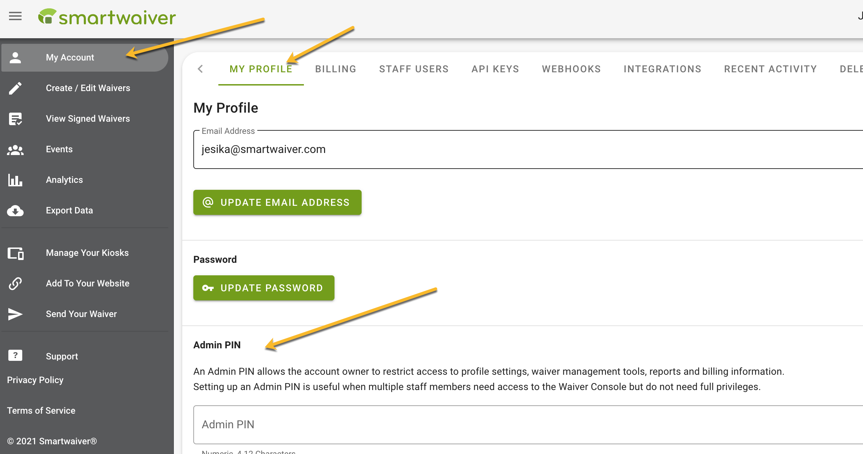Image resolution: width=863 pixels, height=454 pixels.
Task: Click the Send Your Waiver icon
Action: click(15, 314)
